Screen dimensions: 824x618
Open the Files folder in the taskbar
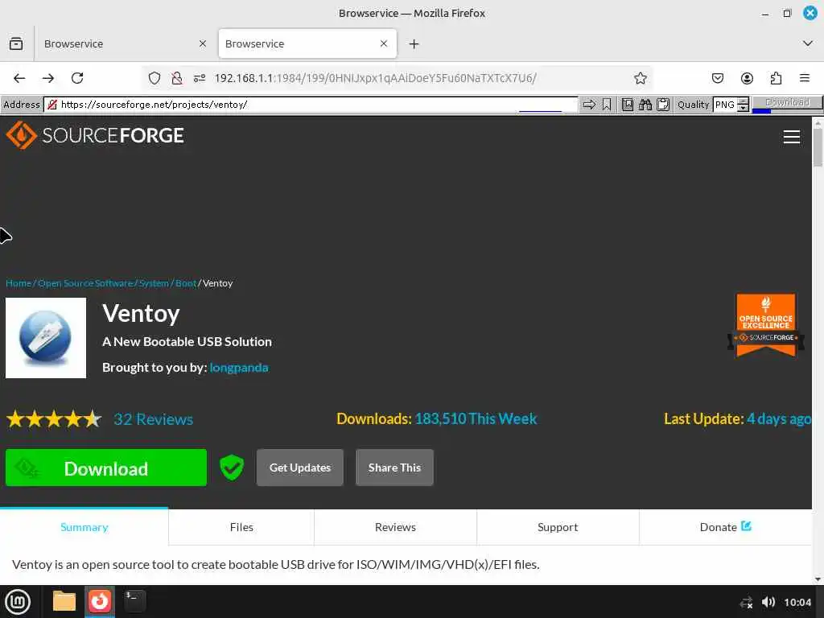tap(64, 602)
